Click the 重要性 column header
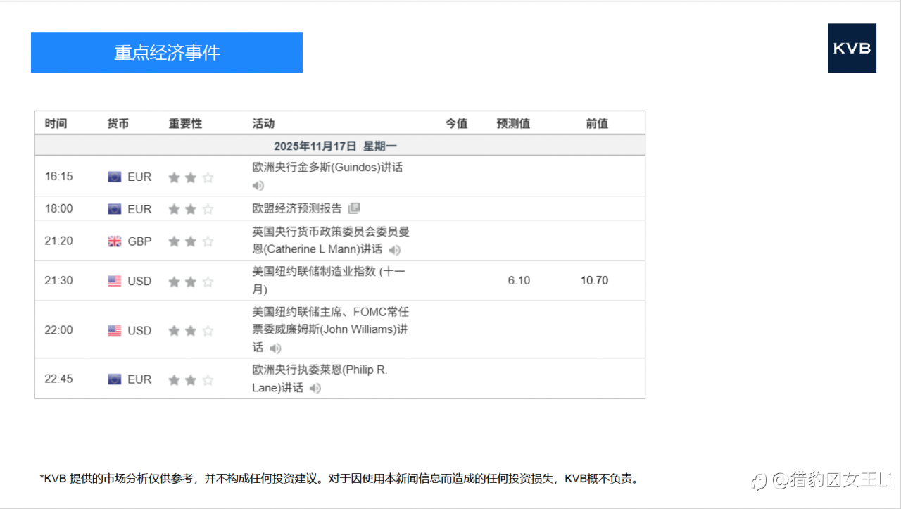901x509 pixels. click(185, 123)
